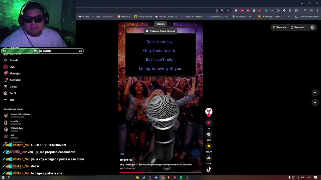
Task: Bookmark this page with the star icon
Action: pos(228,10)
